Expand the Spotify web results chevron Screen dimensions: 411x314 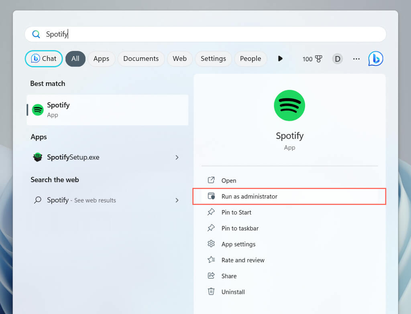(177, 201)
